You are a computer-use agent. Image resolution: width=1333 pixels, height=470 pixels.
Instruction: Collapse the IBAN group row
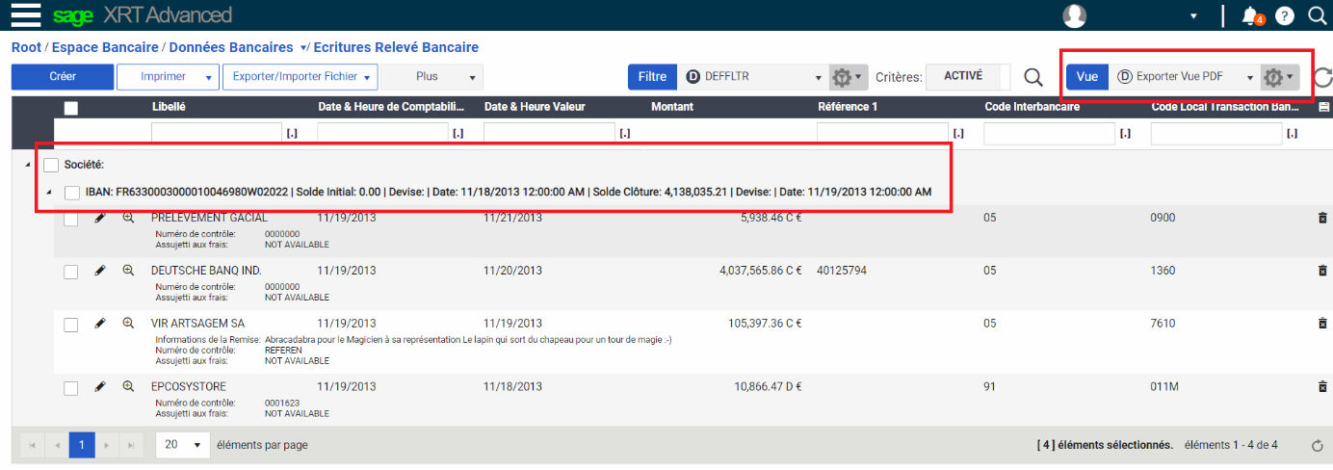(48, 193)
